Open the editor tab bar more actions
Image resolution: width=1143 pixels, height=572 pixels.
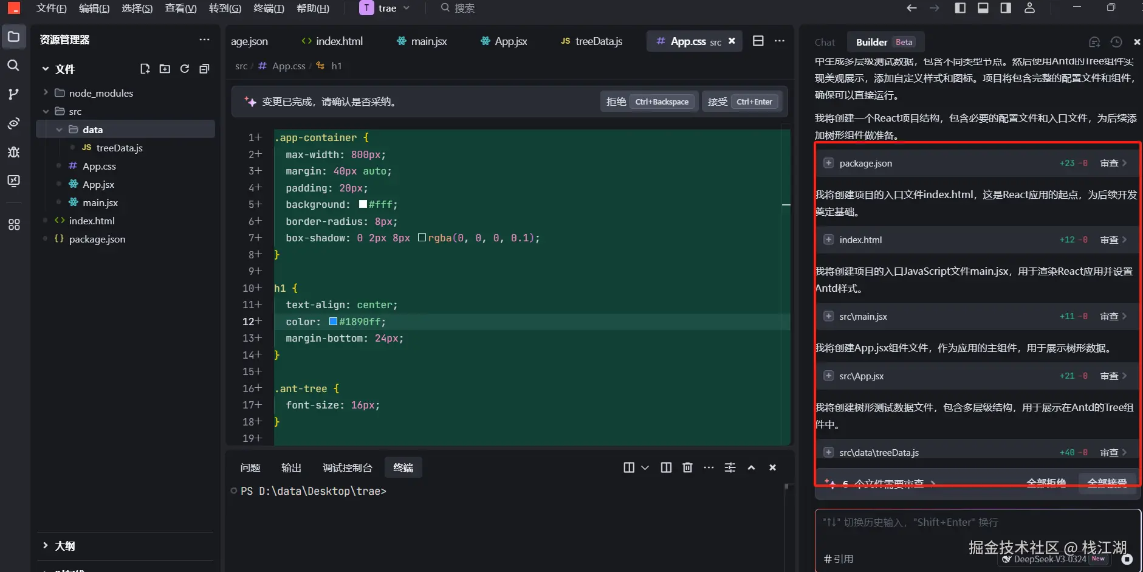tap(780, 41)
